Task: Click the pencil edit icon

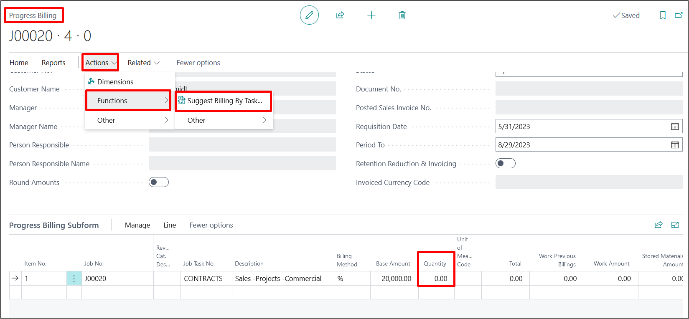Action: 309,15
